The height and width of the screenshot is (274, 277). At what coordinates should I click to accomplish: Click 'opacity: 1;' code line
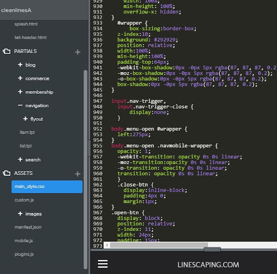(x=134, y=151)
